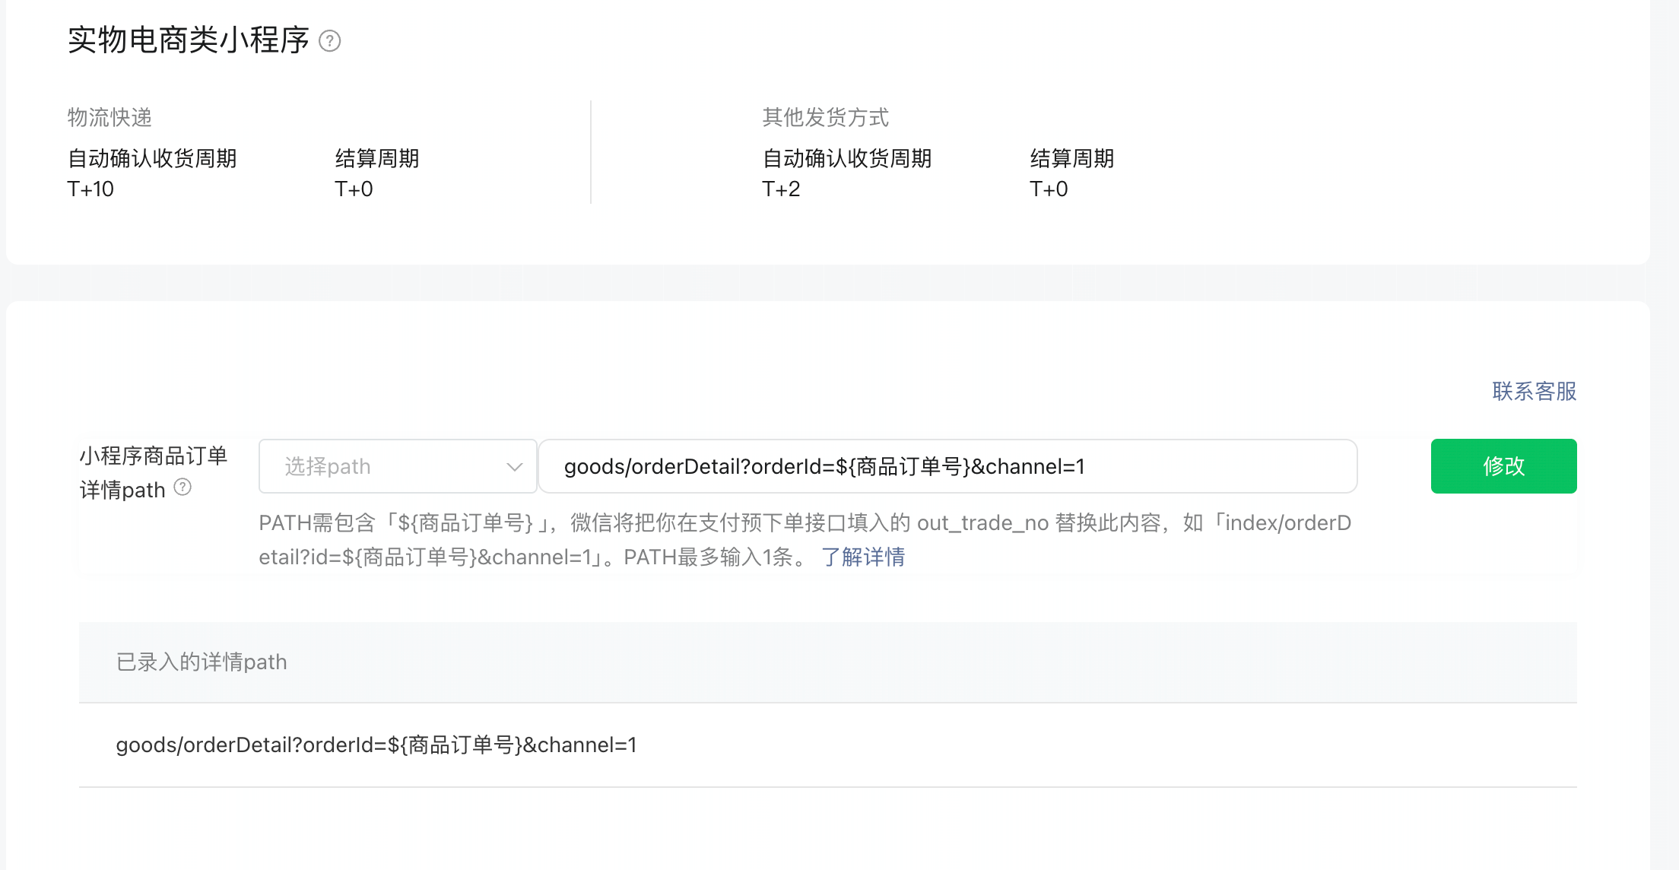Screen dimensions: 1679x870
Task: Click the 实物电商类小程序 heading
Action: 188,40
